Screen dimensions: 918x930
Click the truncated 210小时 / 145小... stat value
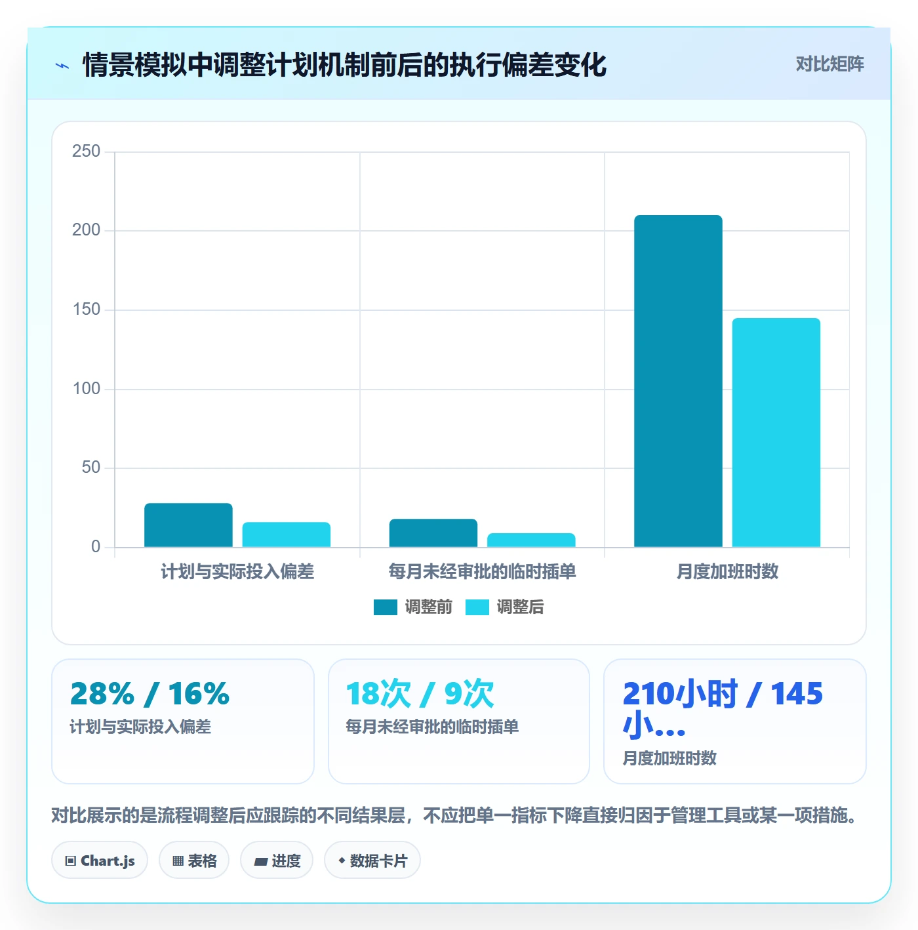pos(723,710)
